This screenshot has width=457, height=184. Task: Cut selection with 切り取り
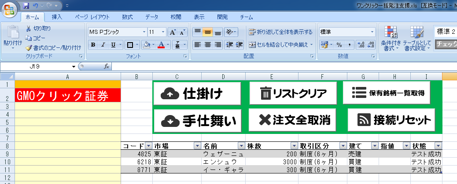[38, 29]
